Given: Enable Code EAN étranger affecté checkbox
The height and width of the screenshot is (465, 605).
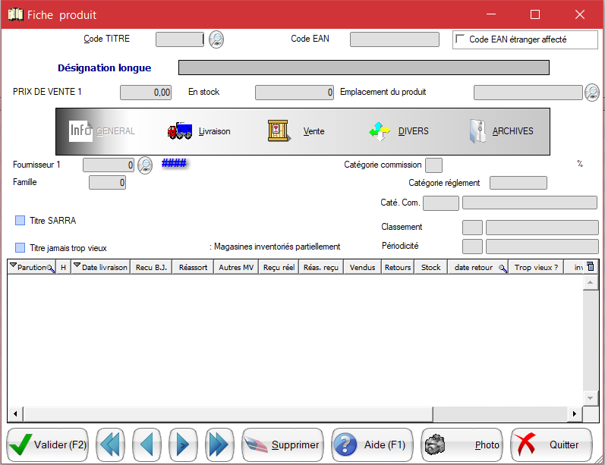Looking at the screenshot, I should pos(459,39).
